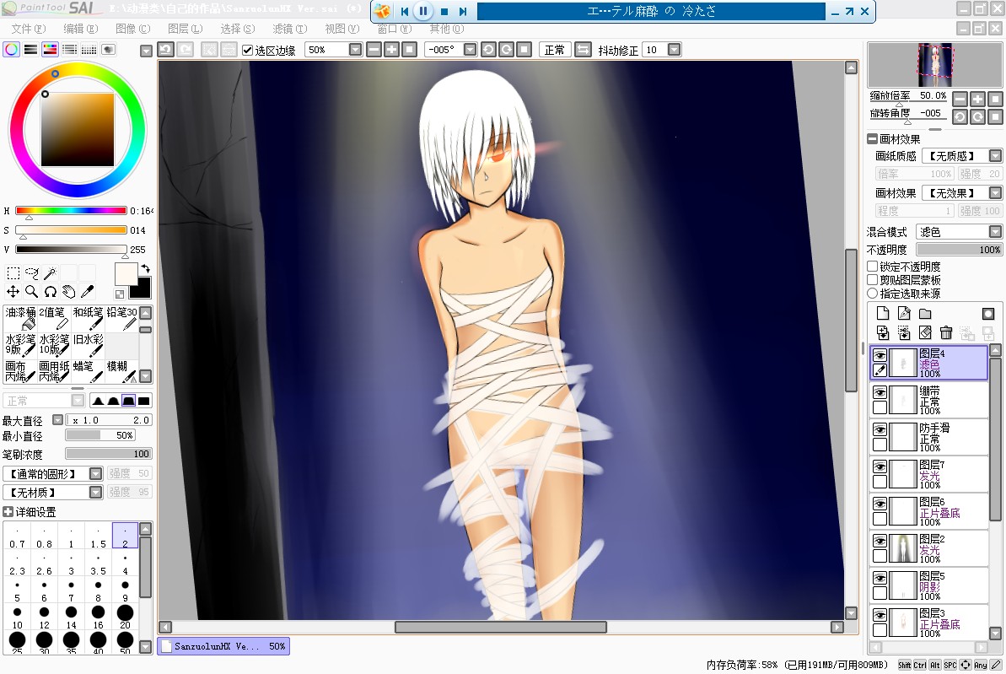
Task: Choose the zoom magnifier tool
Action: point(31,292)
